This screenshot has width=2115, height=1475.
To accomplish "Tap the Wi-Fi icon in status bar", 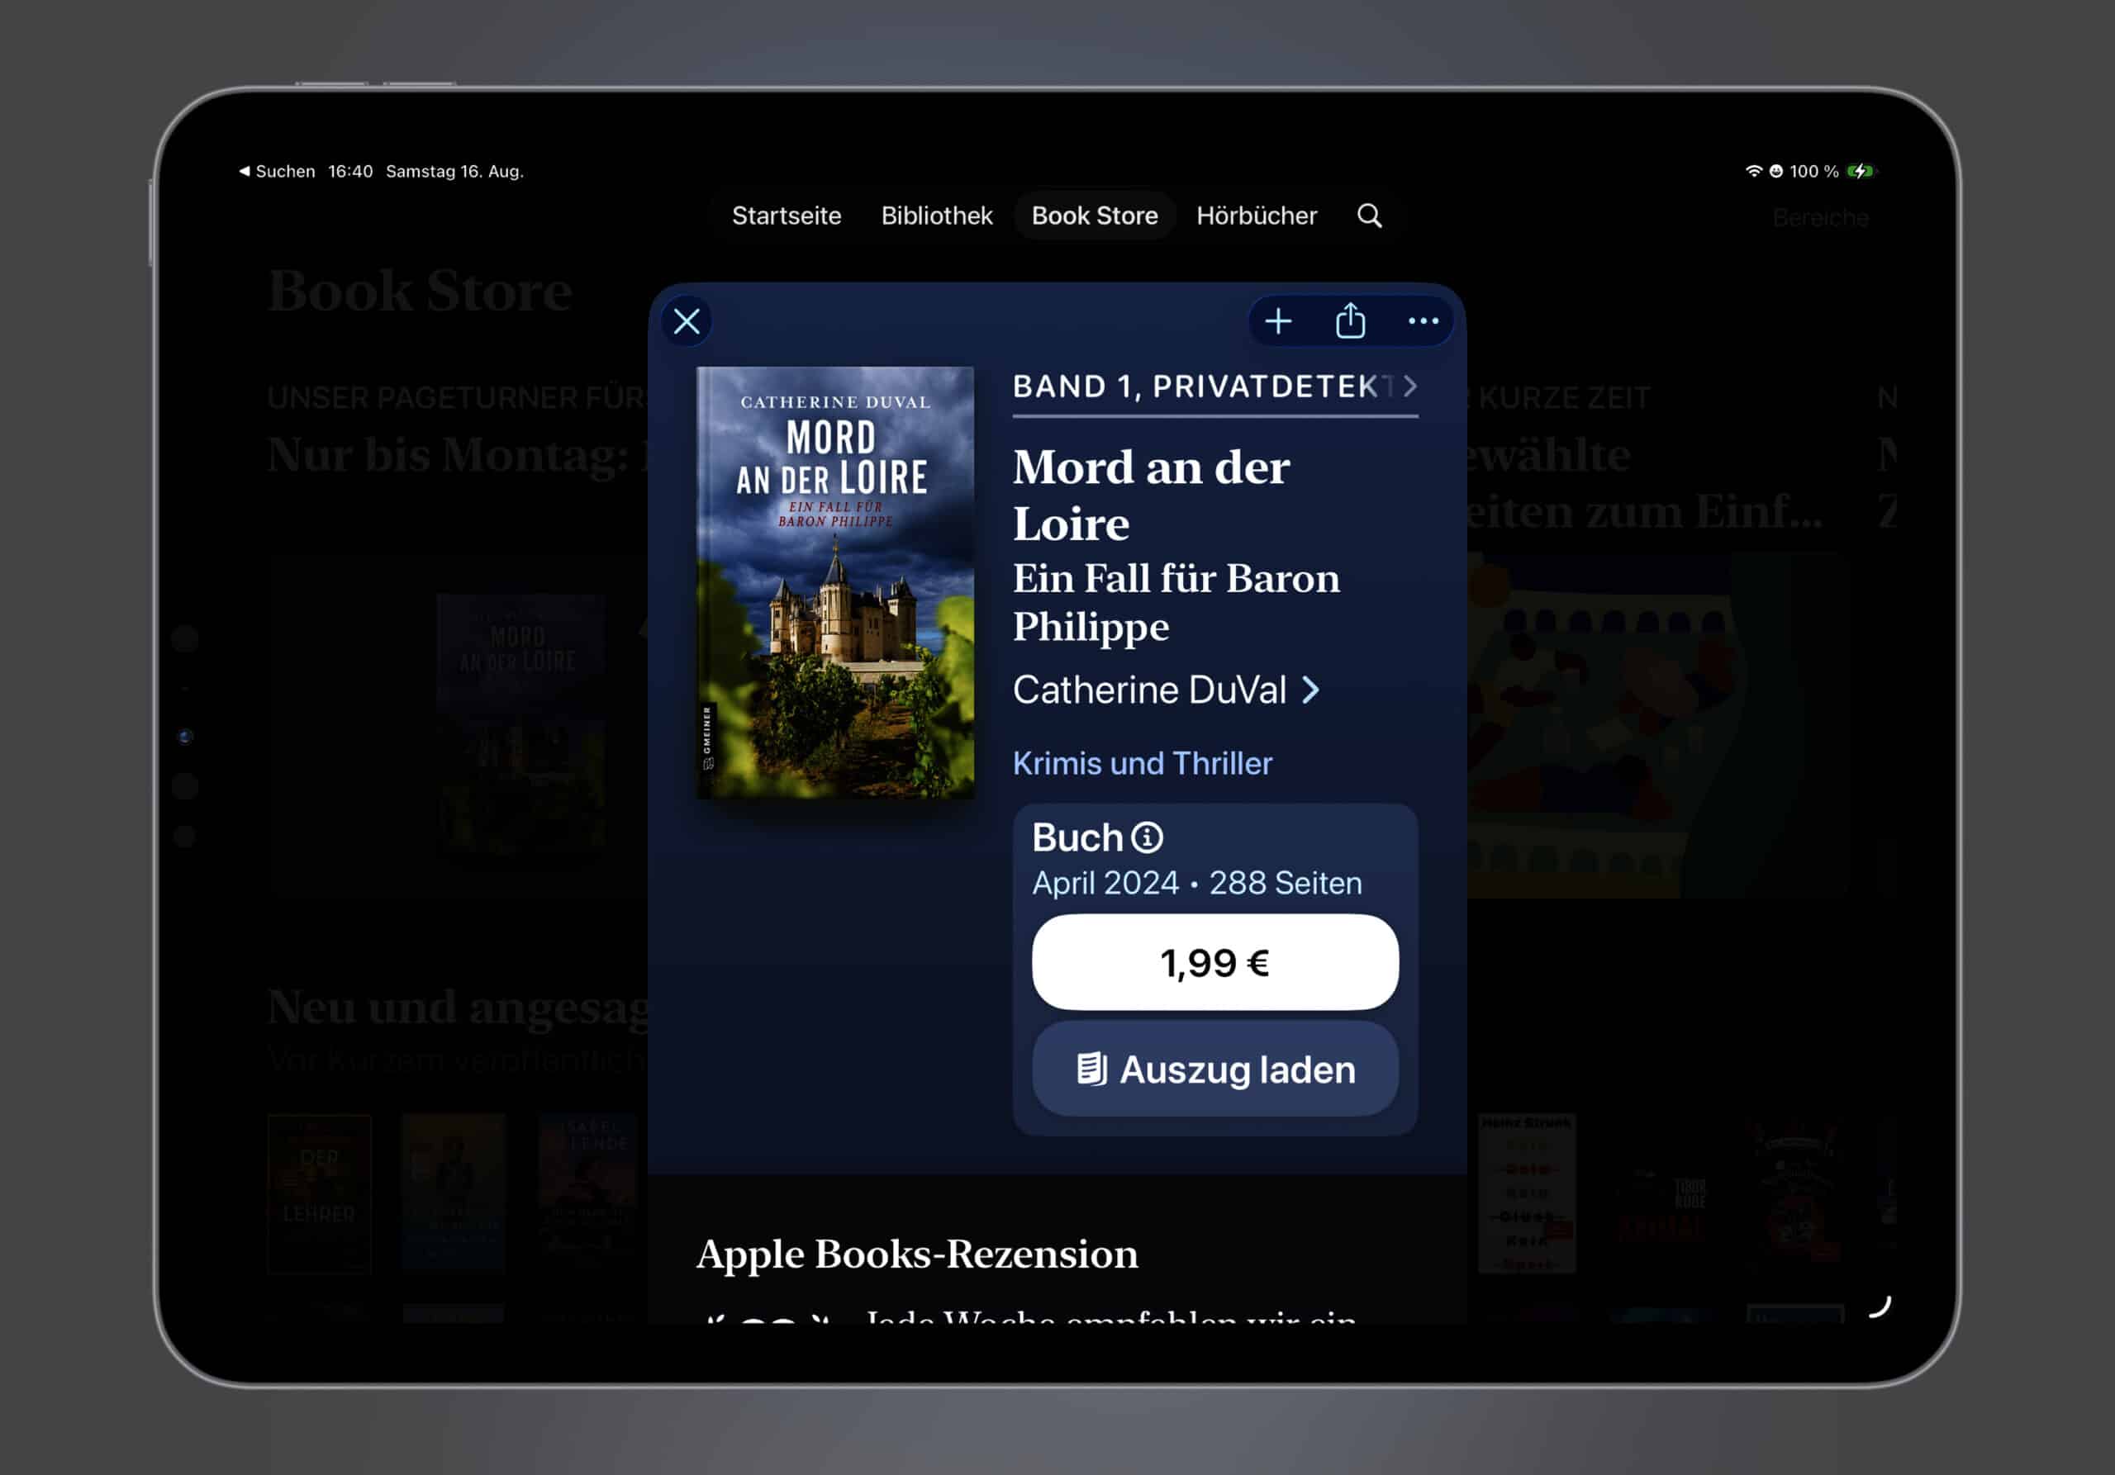I will 1753,171.
